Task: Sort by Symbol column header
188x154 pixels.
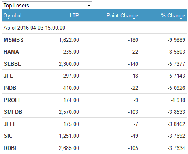Action: (13, 15)
